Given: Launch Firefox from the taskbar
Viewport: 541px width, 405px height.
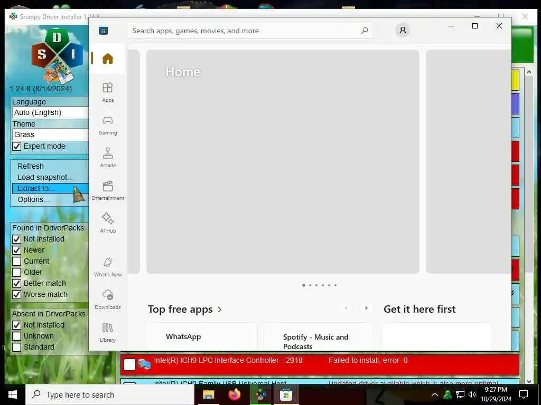Looking at the screenshot, I should (234, 394).
